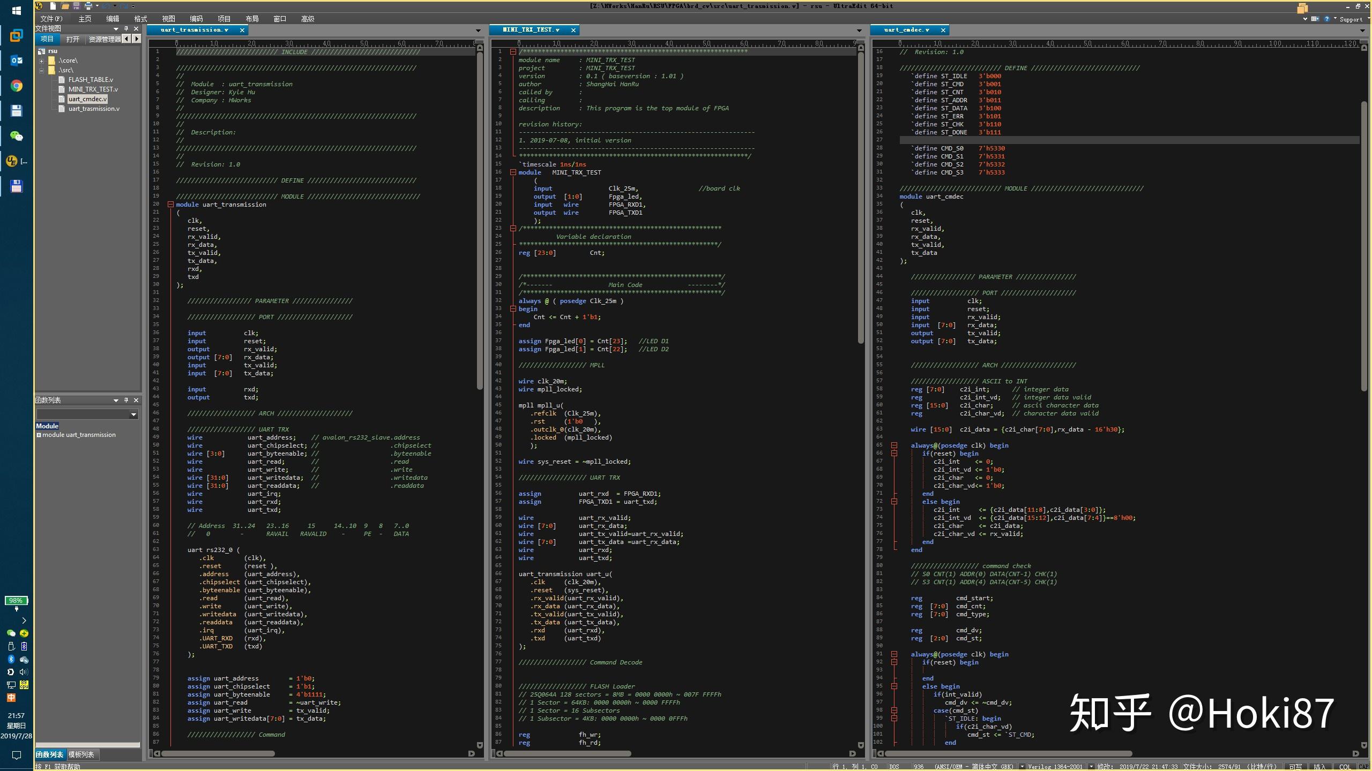
Task: Open the 视图 ribbon tab
Action: pos(168,19)
